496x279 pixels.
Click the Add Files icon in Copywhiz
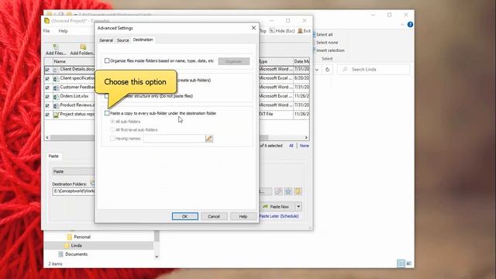(x=56, y=46)
